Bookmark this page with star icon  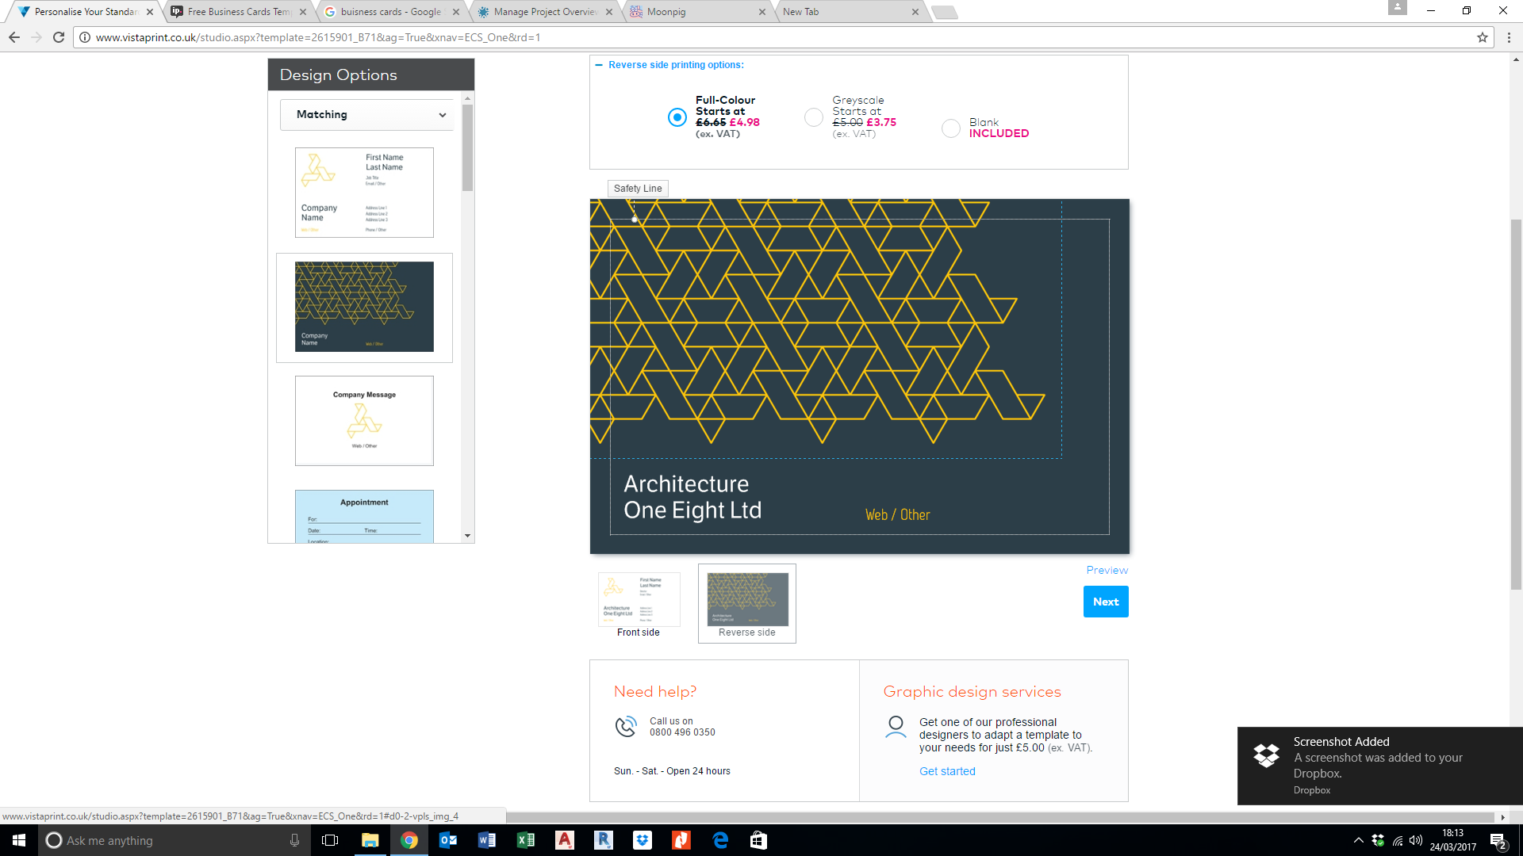pyautogui.click(x=1482, y=37)
